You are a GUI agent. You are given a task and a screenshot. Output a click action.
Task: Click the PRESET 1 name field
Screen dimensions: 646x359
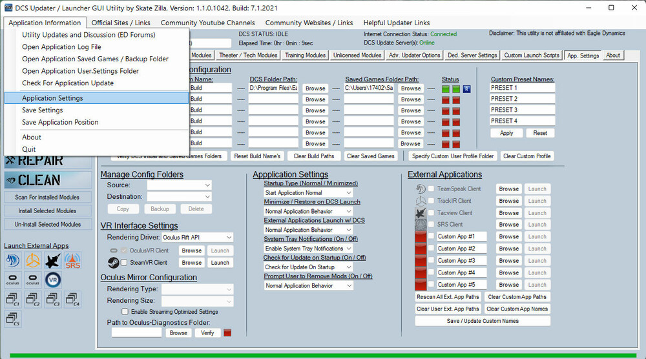click(523, 88)
